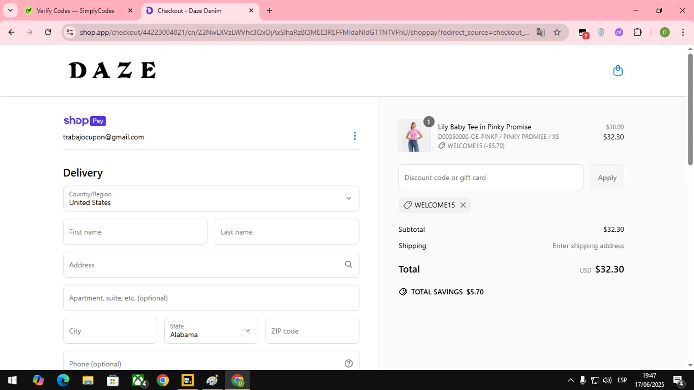Click the microphone tray icon
Viewport: 694px width, 390px height.
pyautogui.click(x=582, y=380)
